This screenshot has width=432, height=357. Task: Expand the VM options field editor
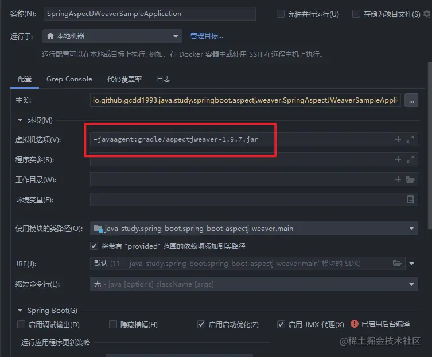pyautogui.click(x=410, y=139)
